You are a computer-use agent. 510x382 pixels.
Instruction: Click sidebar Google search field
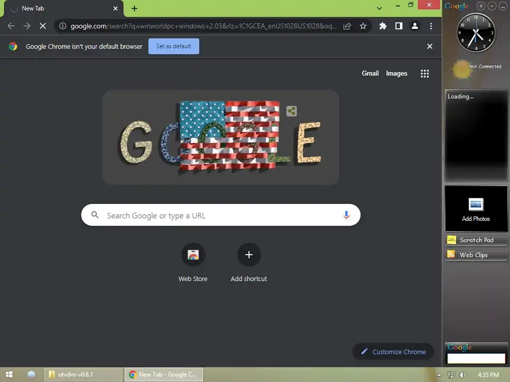[476, 358]
